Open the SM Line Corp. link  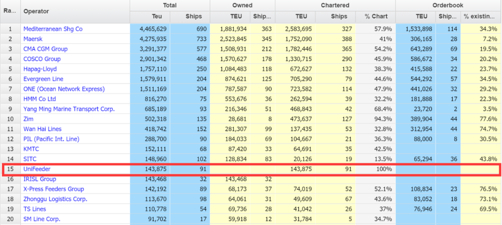[42, 219]
